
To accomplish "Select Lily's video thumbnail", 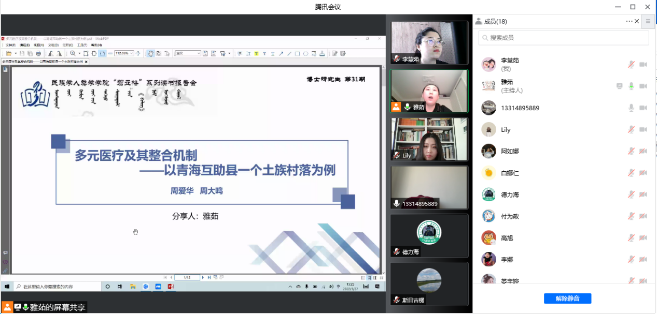I will point(429,139).
